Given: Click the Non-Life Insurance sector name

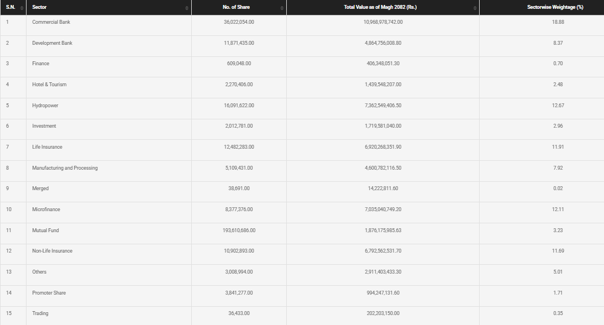Looking at the screenshot, I should [x=52, y=251].
